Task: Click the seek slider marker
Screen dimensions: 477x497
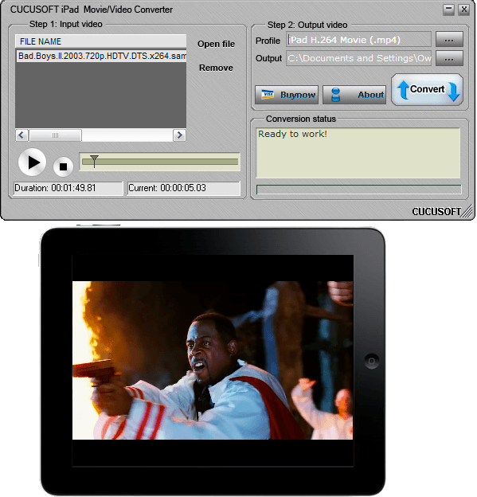Action: (94, 161)
